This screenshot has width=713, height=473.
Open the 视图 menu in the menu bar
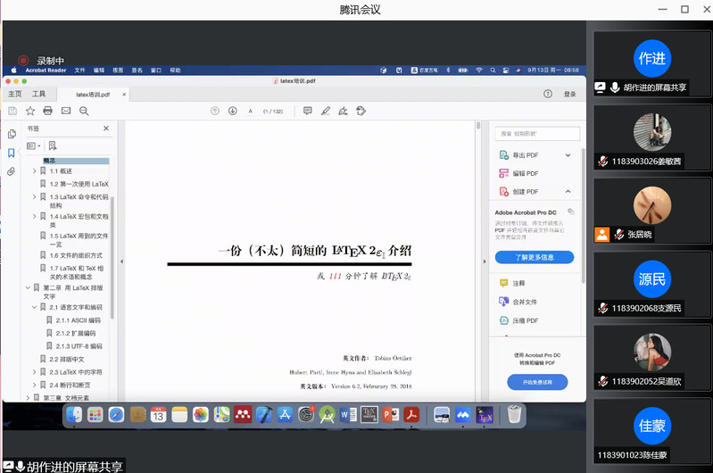118,70
